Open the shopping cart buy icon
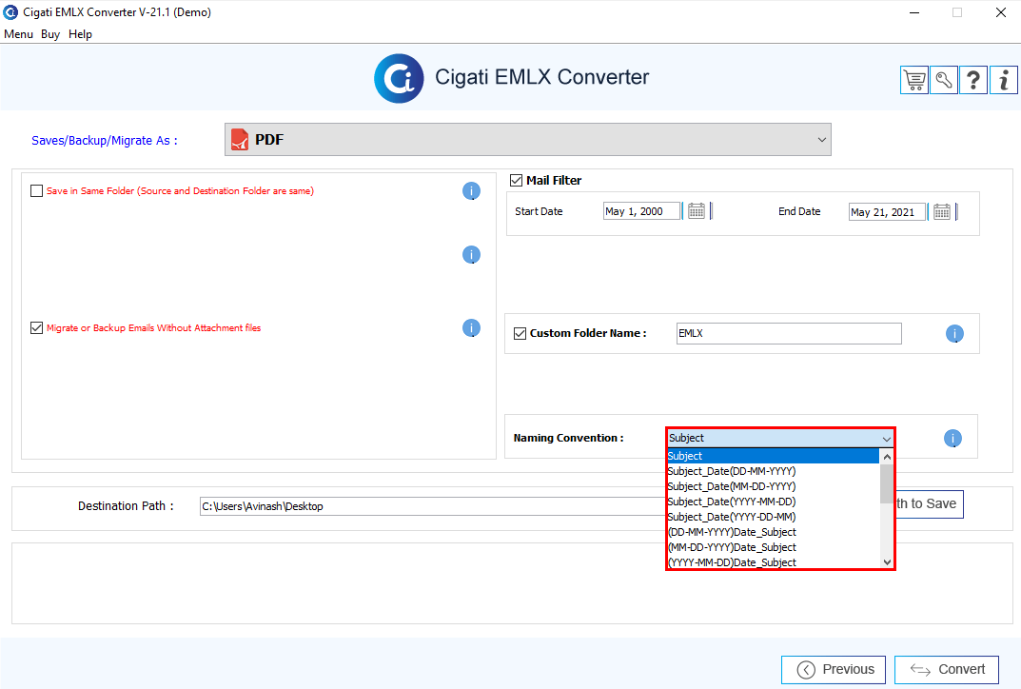This screenshot has width=1021, height=689. (914, 80)
